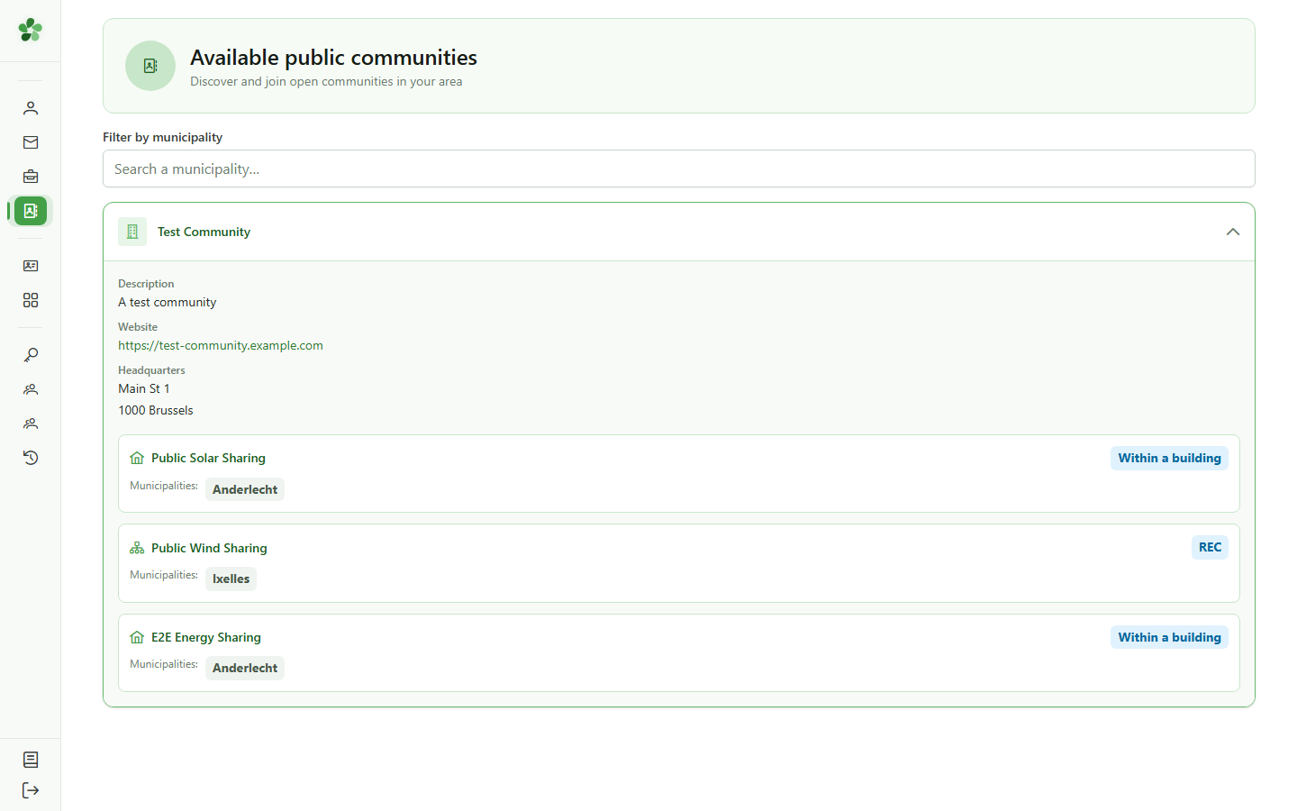Open the user profile sidebar icon
Viewport: 1297px width, 811px height.
[x=31, y=108]
